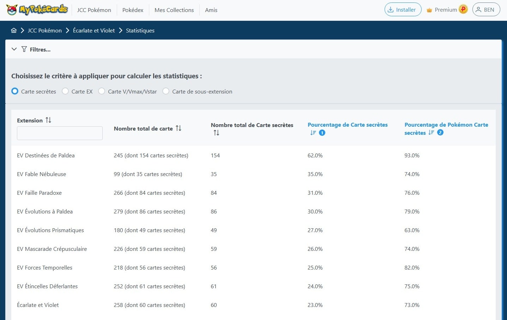Open Écarlate et Violet breadcrumb link
The width and height of the screenshot is (507, 320).
click(94, 30)
